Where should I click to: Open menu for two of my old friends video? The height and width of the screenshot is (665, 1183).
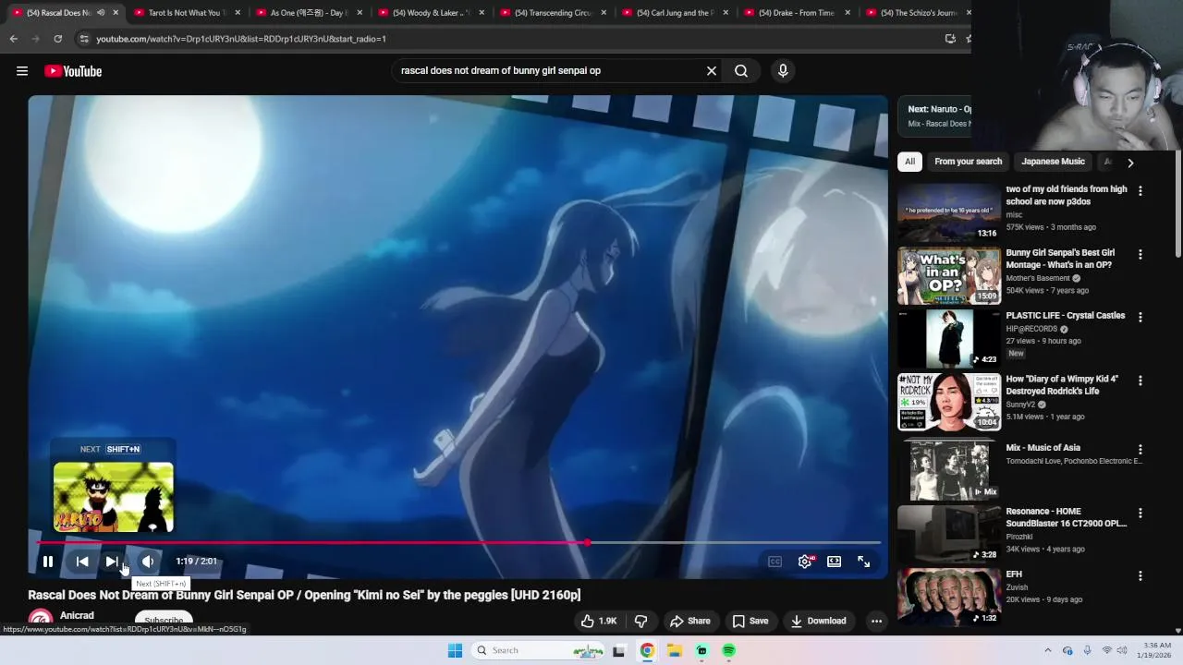coord(1140,191)
